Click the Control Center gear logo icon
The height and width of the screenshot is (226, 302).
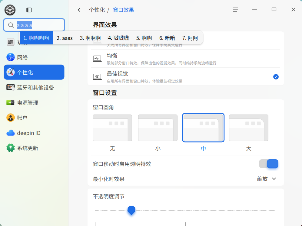[10, 10]
